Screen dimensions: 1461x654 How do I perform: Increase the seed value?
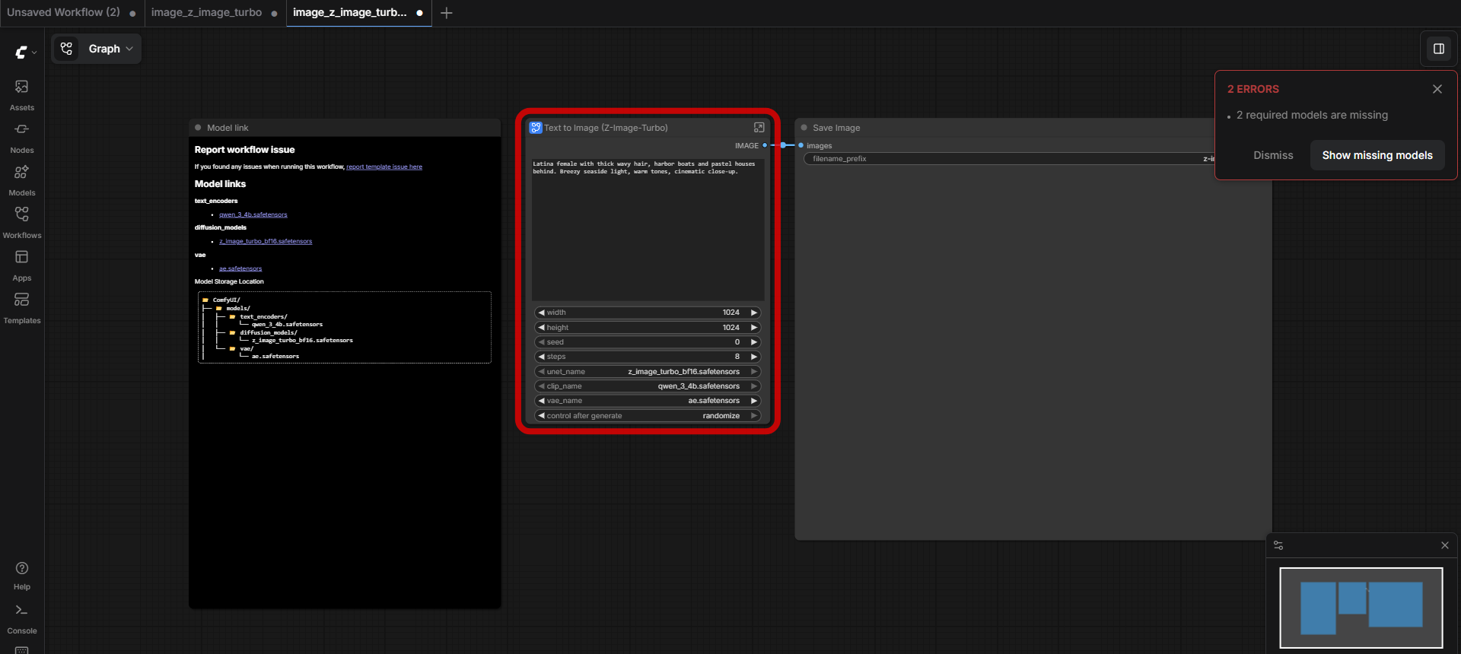[x=754, y=342]
